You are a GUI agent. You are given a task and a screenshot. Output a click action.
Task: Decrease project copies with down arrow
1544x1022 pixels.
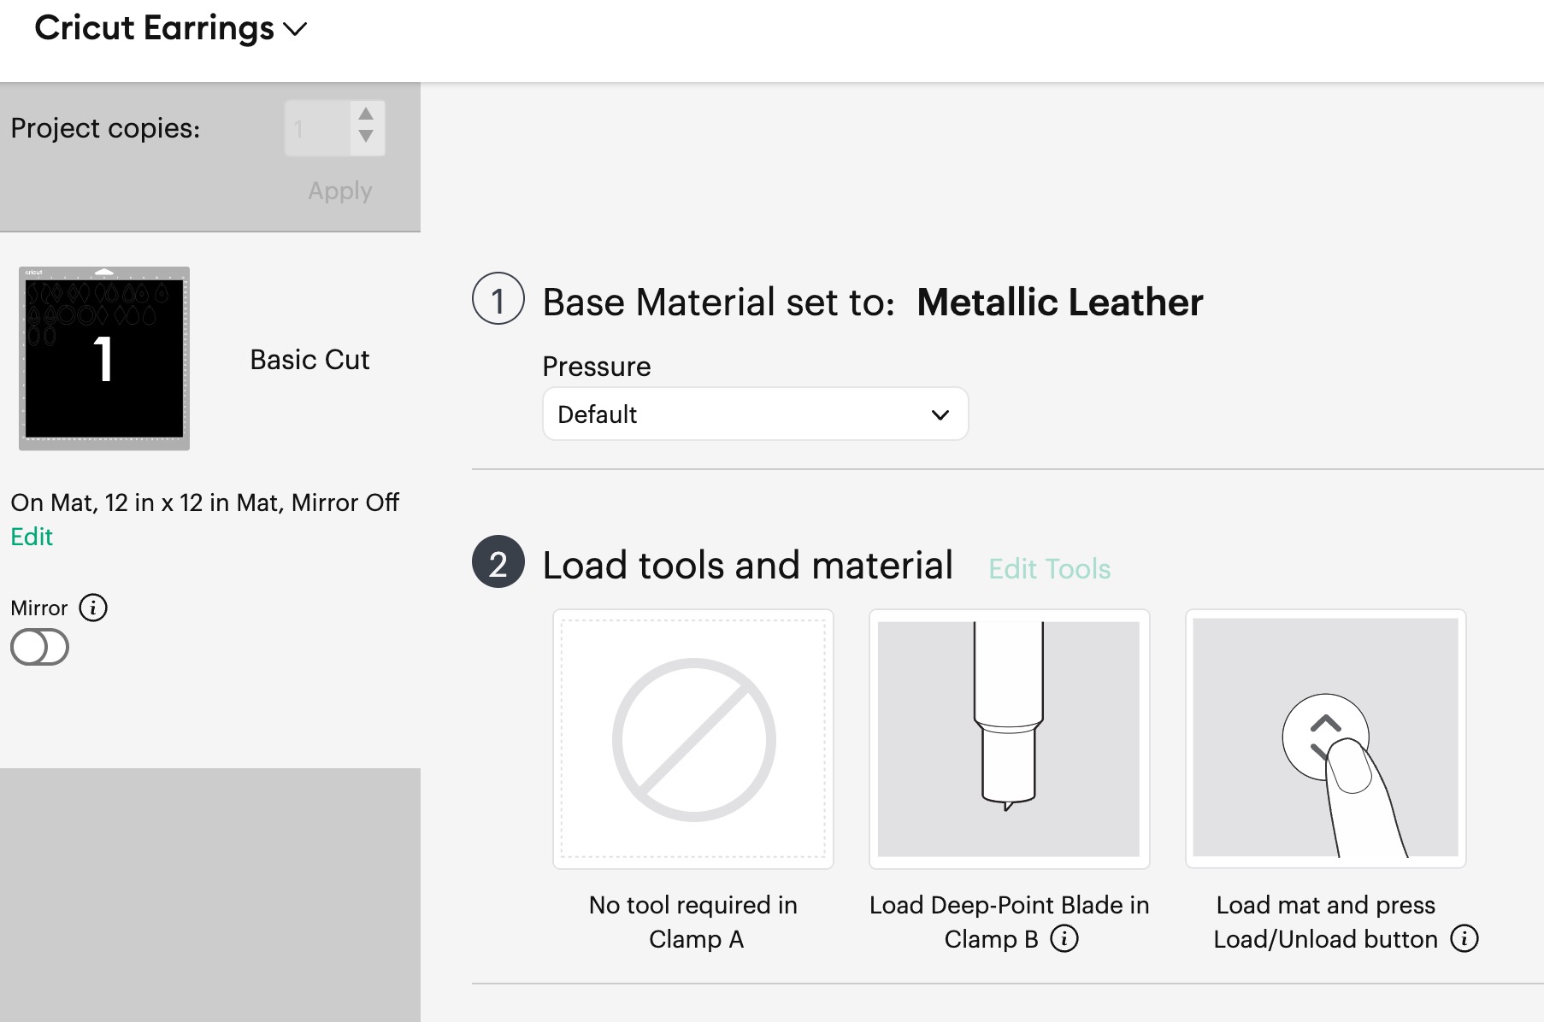(366, 137)
